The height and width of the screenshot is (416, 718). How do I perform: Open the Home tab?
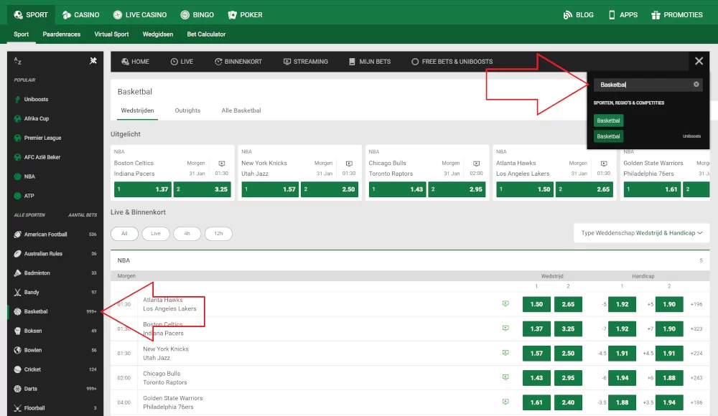point(135,62)
